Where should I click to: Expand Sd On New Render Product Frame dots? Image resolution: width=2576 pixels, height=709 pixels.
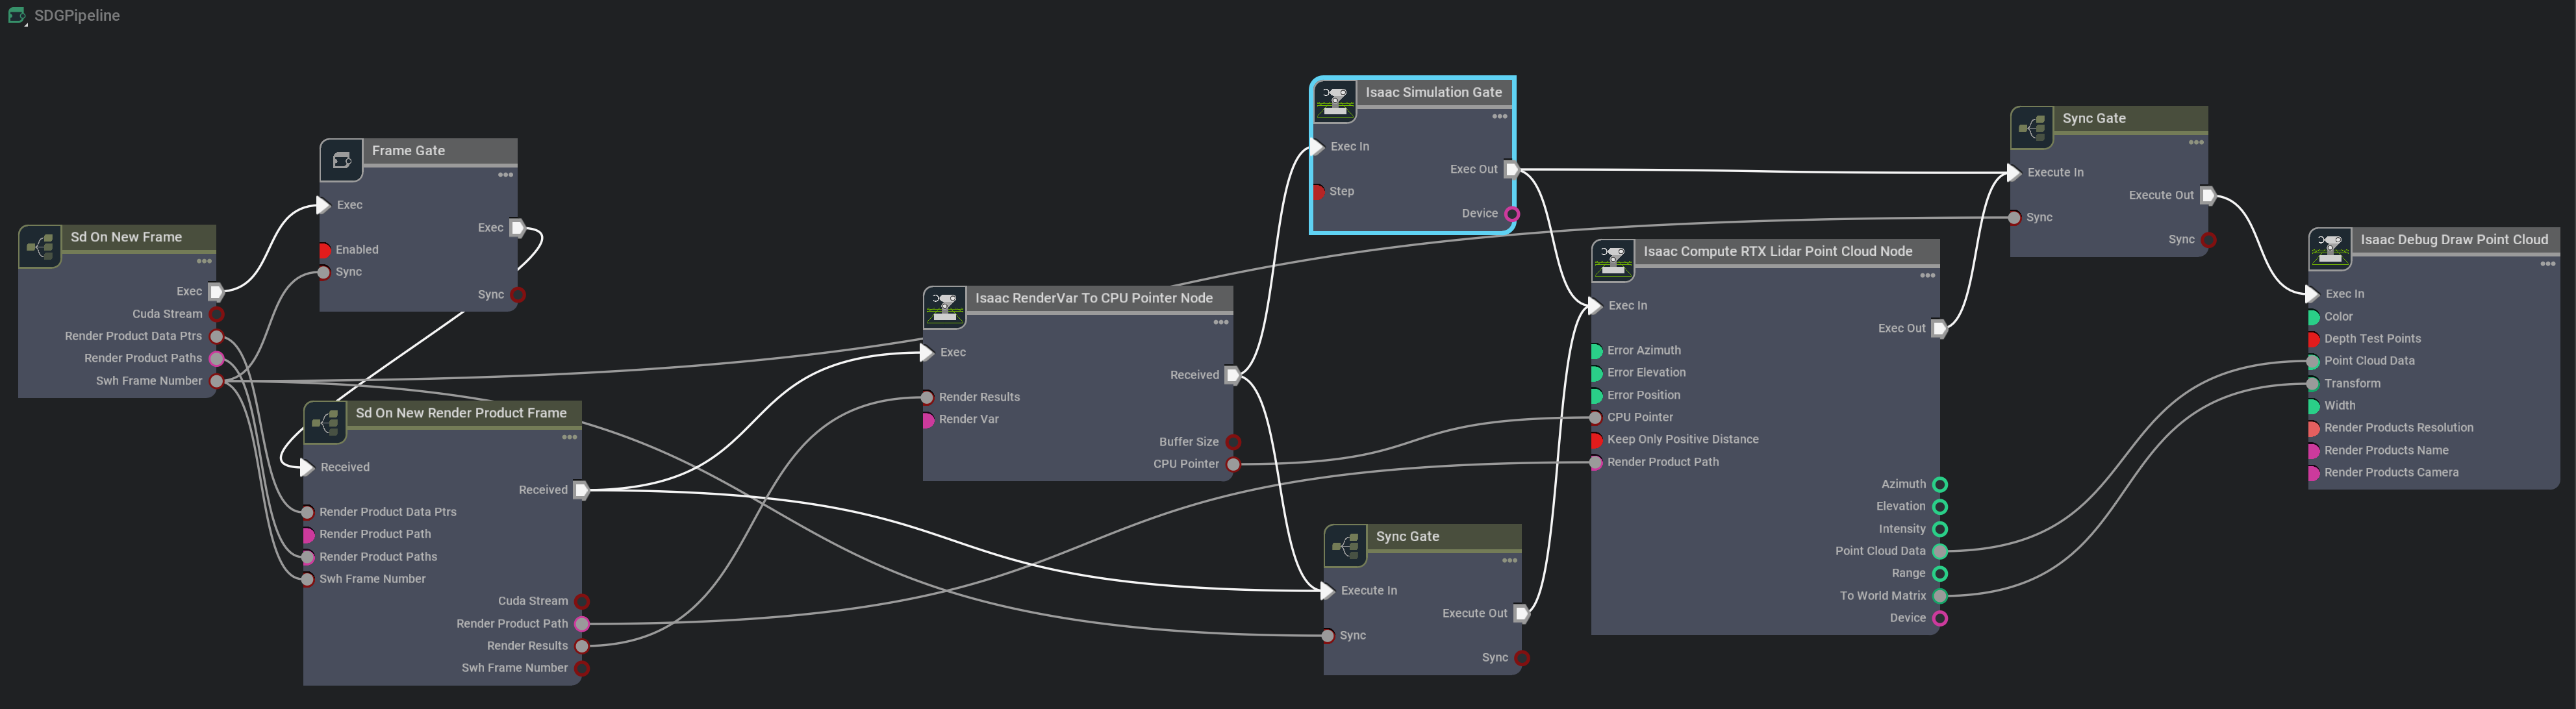click(569, 437)
